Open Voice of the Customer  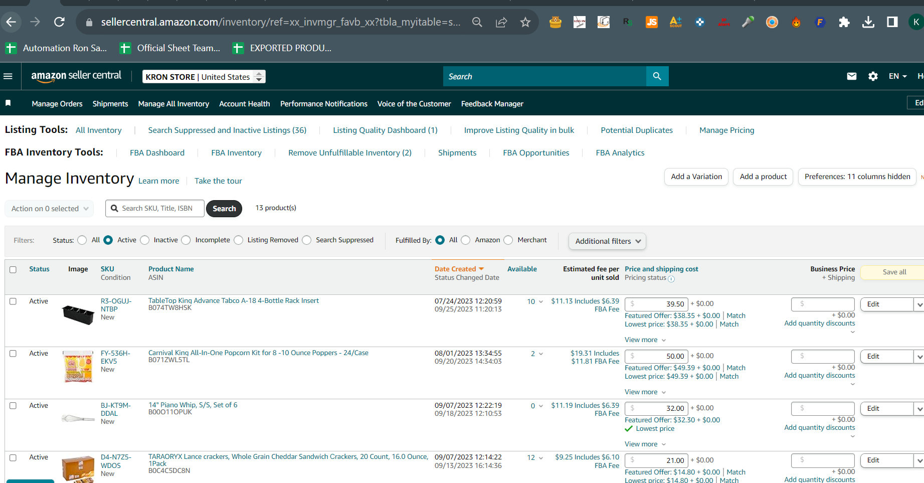(x=414, y=104)
